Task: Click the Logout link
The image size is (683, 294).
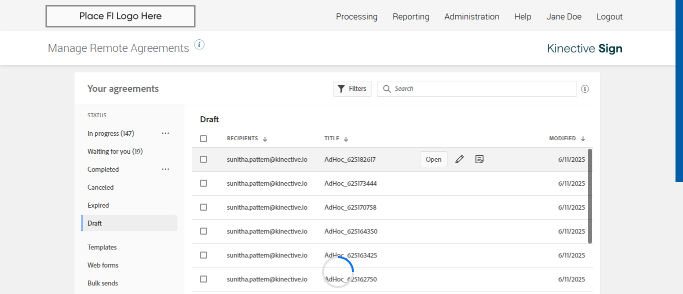Action: (609, 16)
